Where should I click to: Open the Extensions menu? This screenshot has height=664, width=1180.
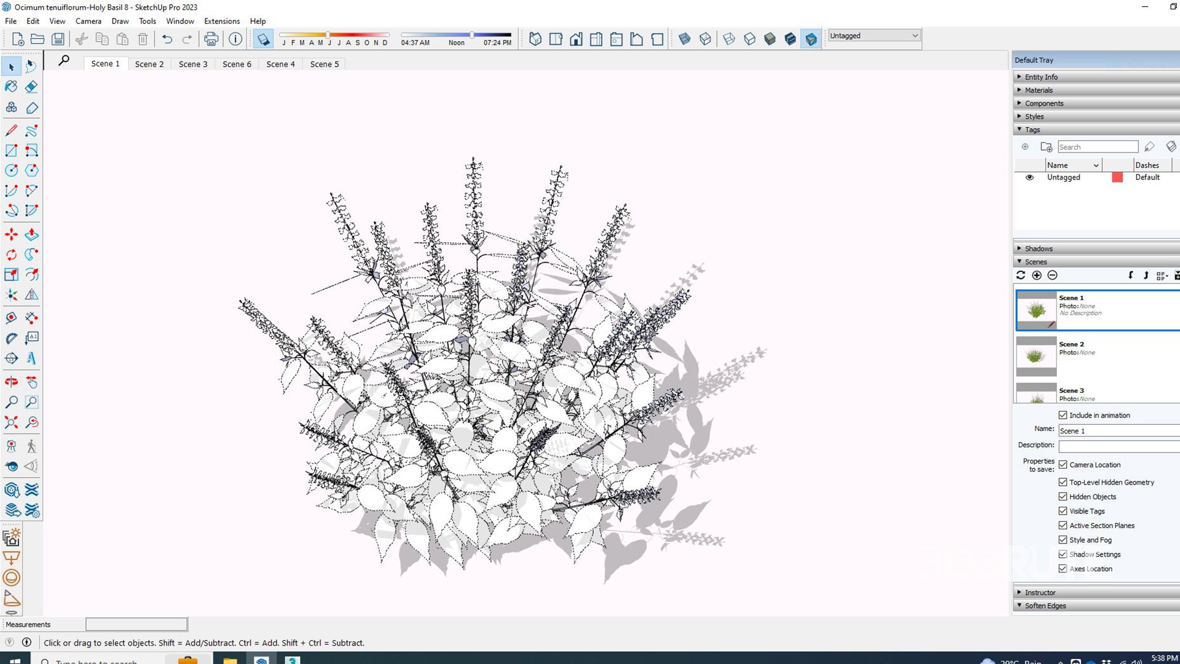click(222, 21)
